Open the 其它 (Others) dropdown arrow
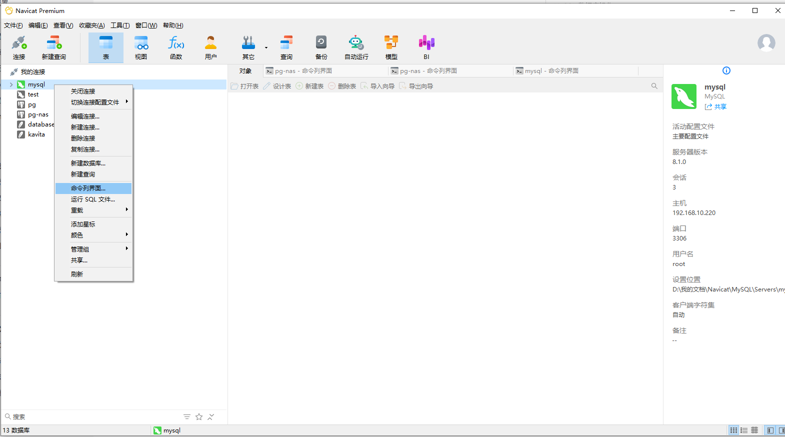Screen dimensions: 785x437 [266, 48]
